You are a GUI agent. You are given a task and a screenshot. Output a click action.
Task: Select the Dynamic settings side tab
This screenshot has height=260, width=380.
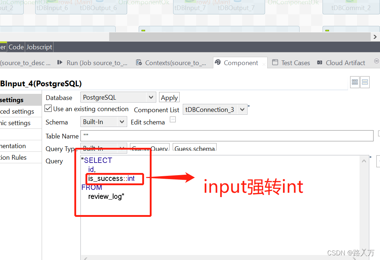(x=21, y=123)
